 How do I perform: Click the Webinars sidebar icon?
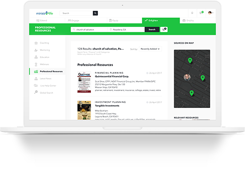(x=36, y=64)
